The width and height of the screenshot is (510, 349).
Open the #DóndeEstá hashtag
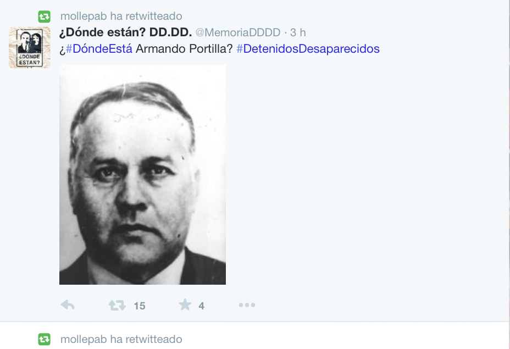click(x=99, y=49)
